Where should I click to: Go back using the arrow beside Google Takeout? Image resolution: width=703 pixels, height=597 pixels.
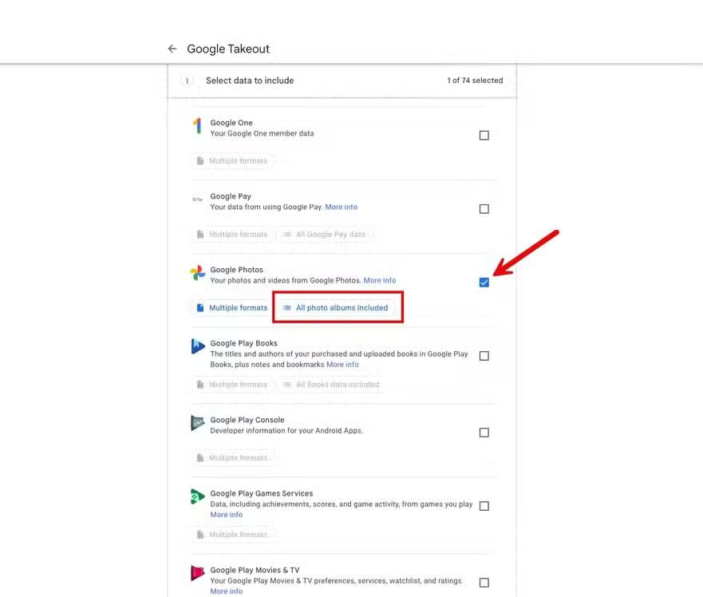pos(172,49)
